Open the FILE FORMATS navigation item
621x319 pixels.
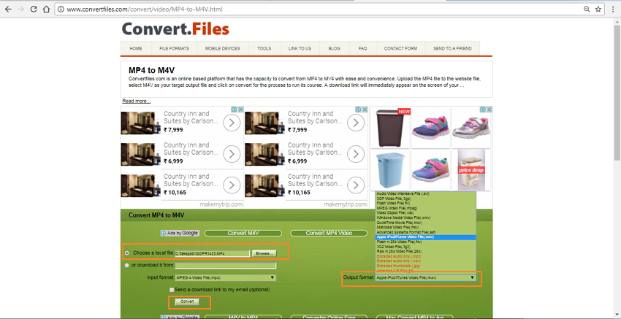(x=175, y=48)
